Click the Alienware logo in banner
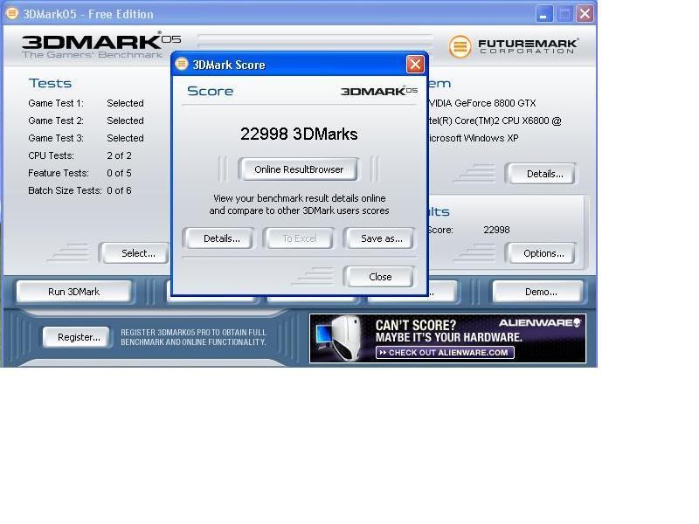The width and height of the screenshot is (699, 524). pos(539,322)
